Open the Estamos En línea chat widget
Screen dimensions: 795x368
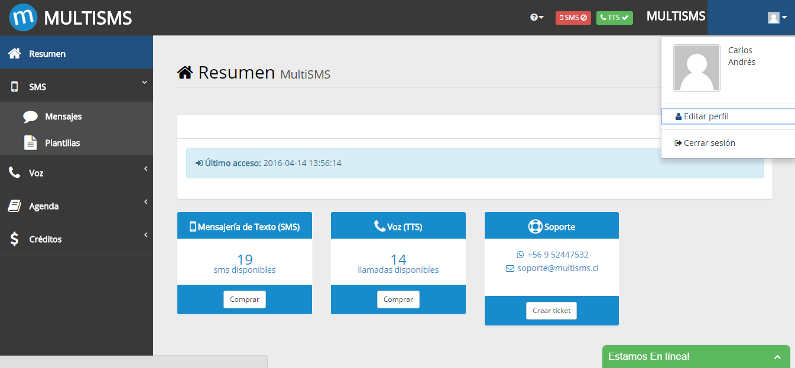pyautogui.click(x=696, y=357)
